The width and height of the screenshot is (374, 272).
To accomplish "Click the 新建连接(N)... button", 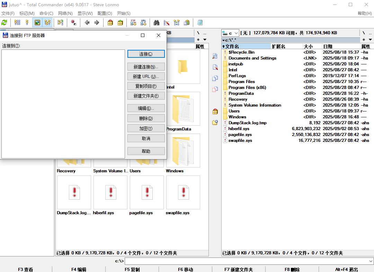I will [x=146, y=67].
